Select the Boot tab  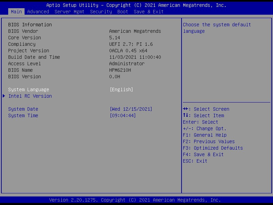click(123, 12)
